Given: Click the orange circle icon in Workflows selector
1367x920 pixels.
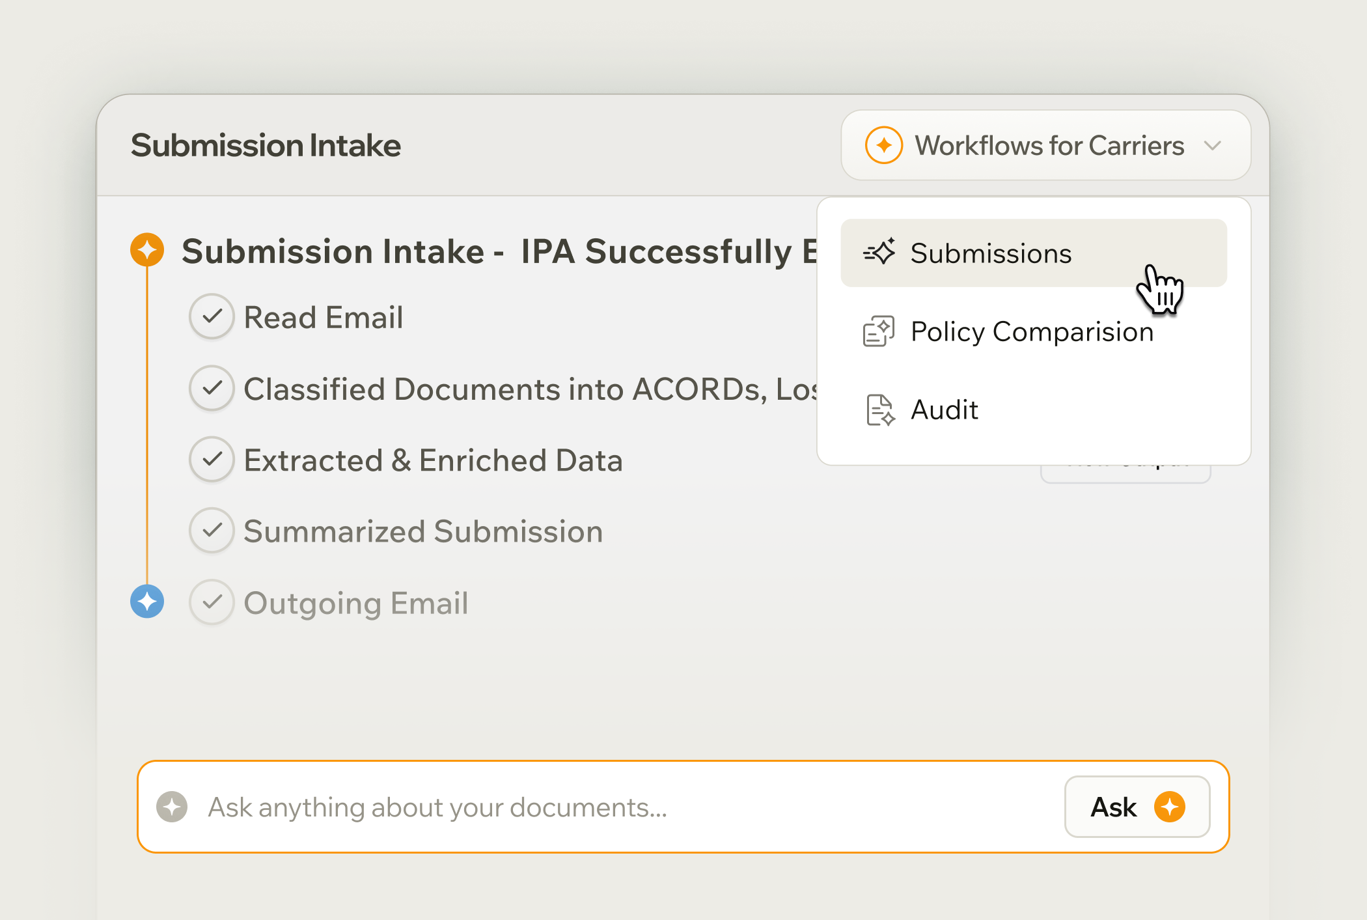Looking at the screenshot, I should pyautogui.click(x=883, y=145).
